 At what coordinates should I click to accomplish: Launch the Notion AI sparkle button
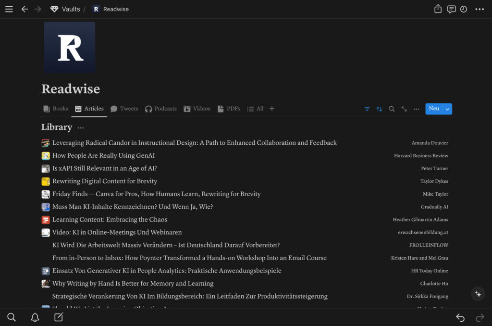click(478, 294)
